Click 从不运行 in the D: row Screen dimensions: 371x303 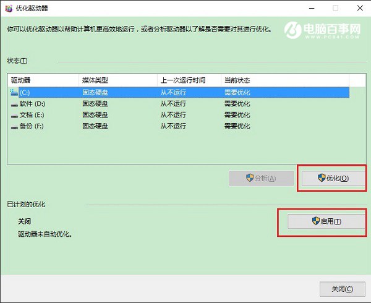173,104
